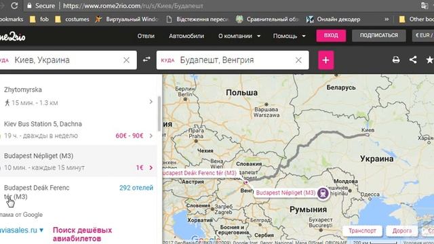Image resolution: width=434 pixels, height=244 pixels.
Task: Reload the page with browser refresh icon
Action: pyautogui.click(x=14, y=5)
